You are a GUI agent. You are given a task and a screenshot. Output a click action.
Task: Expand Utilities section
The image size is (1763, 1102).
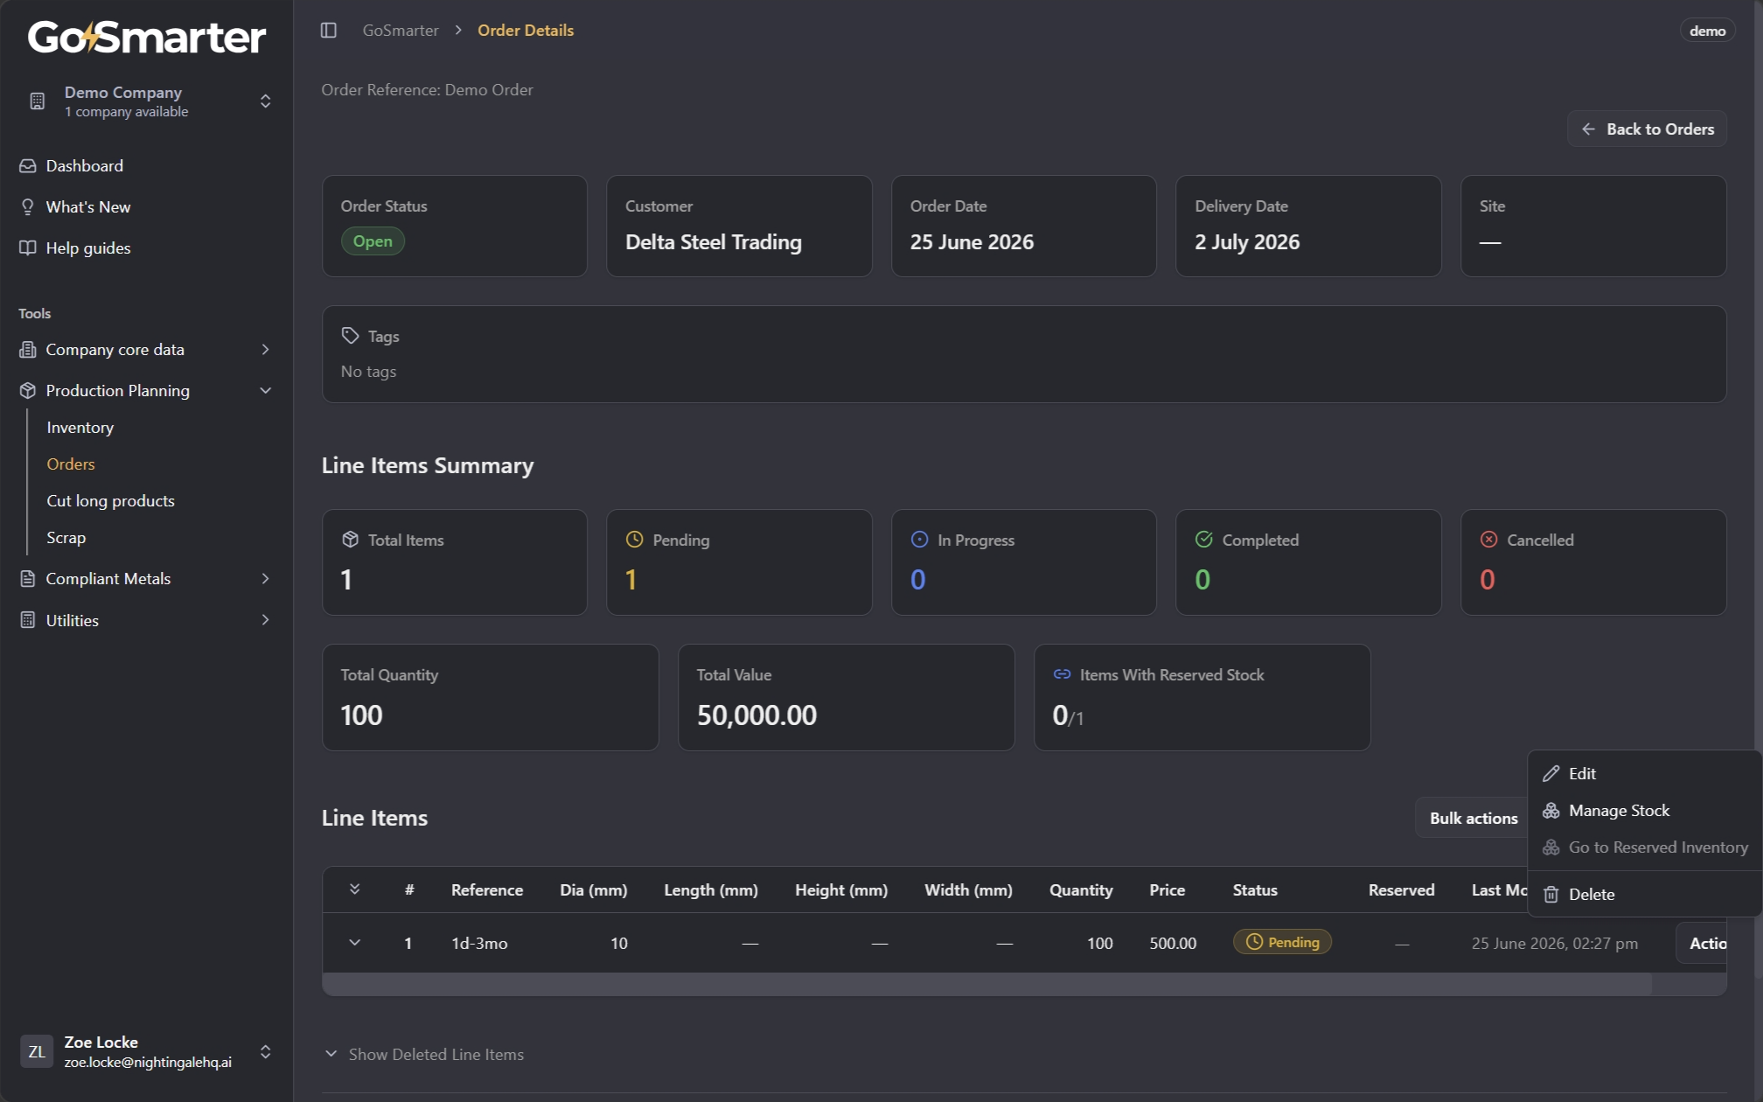coord(265,620)
